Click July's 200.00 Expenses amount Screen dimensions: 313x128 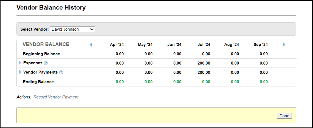pyautogui.click(x=204, y=63)
